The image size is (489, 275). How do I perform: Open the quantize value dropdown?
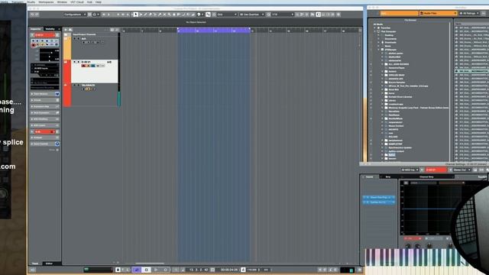[x=283, y=15]
